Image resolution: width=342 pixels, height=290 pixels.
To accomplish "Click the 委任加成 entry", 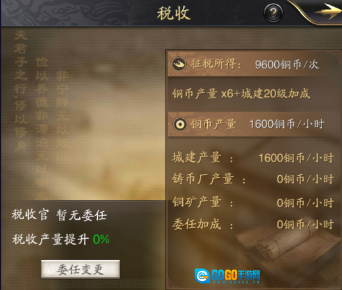I will pyautogui.click(x=253, y=224).
